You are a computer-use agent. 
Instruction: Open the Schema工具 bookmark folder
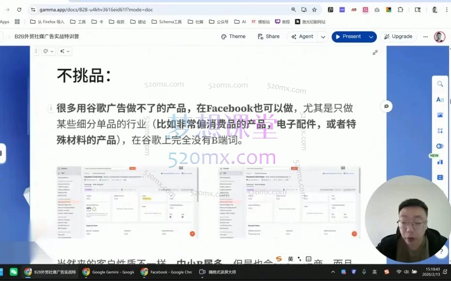tap(167, 22)
